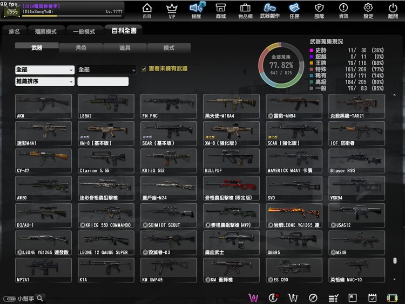Click the 小幫手 magnifier search icon
Screen dimensions: 405x304
tap(40, 298)
